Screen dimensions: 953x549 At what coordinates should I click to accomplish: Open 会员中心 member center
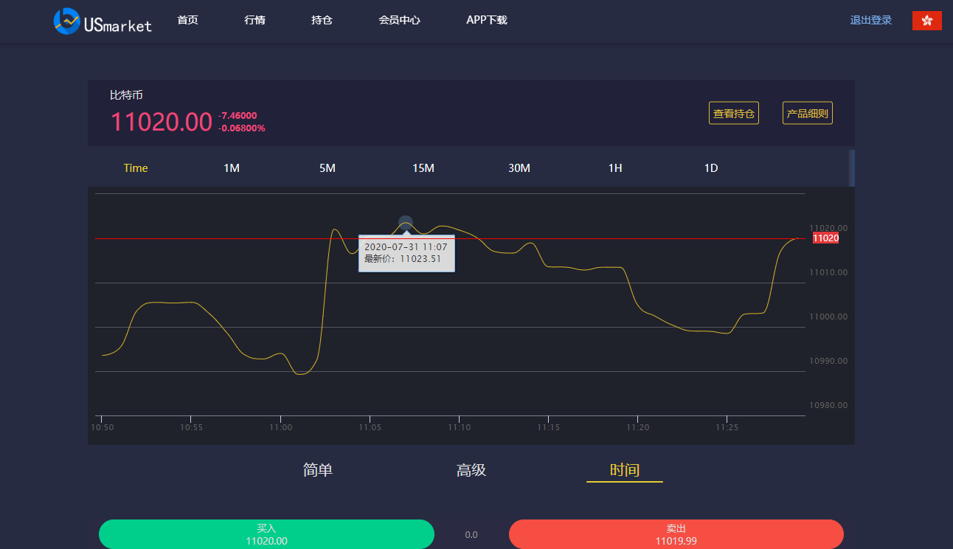tap(399, 20)
